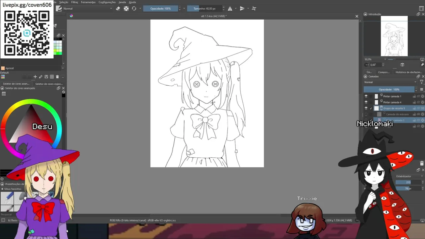Hide the Pintar camada 4 layer

click(366, 102)
